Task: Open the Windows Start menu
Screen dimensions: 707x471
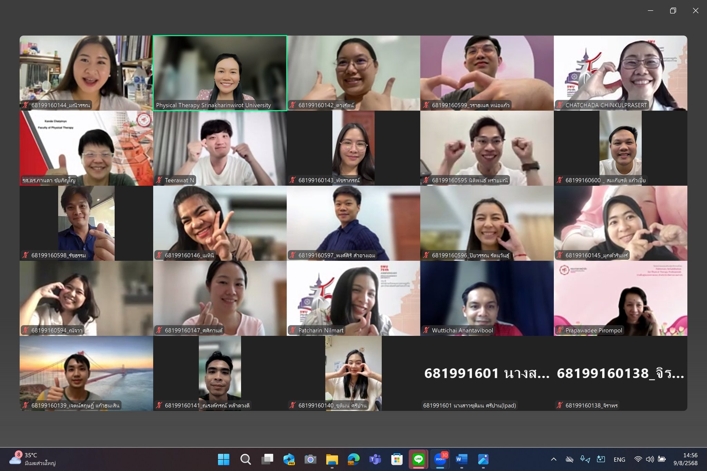Action: tap(224, 459)
